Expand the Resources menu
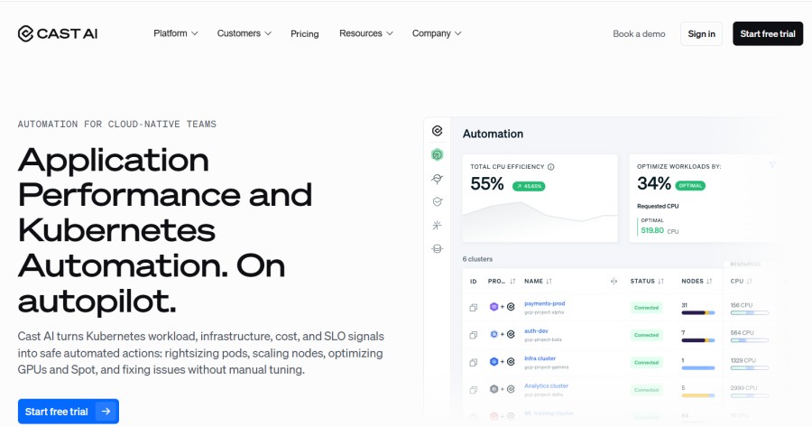The image size is (812, 427). point(366,33)
